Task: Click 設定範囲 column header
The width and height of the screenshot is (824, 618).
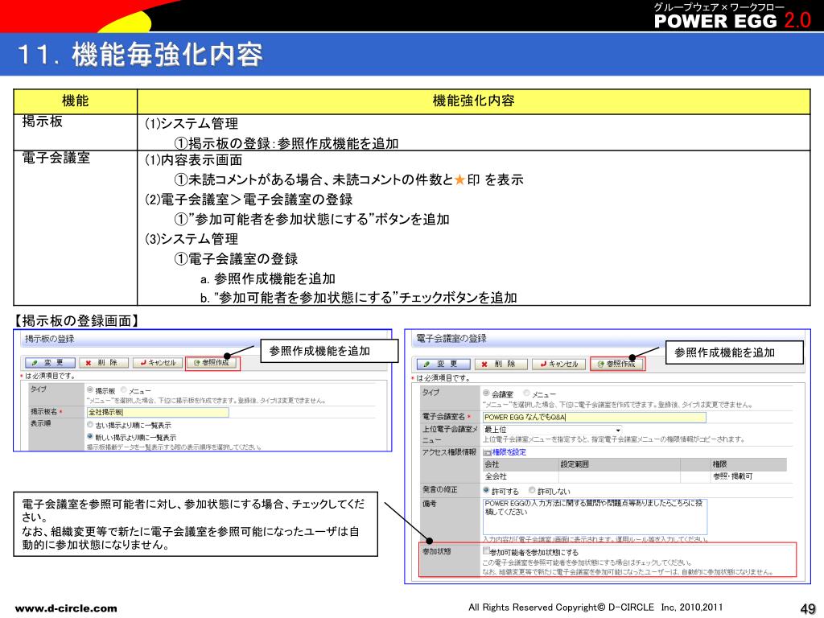Action: (x=575, y=464)
